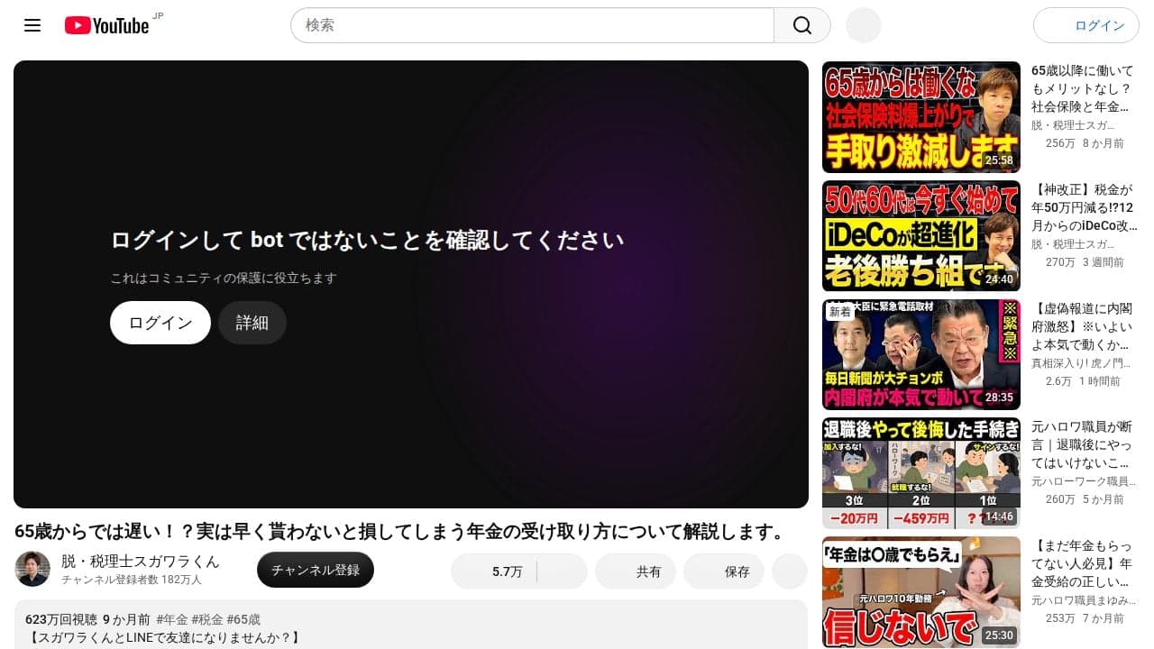Viewport: 1154px width, 649px height.
Task: Open the iDeCoが超進化 video thumbnail
Action: click(921, 236)
